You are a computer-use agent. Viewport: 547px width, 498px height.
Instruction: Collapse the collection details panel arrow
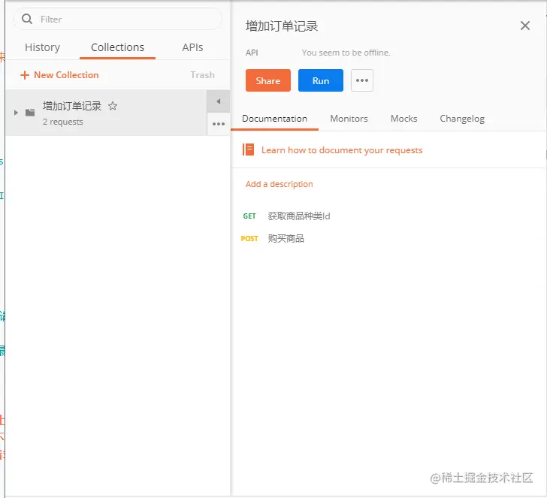click(219, 101)
